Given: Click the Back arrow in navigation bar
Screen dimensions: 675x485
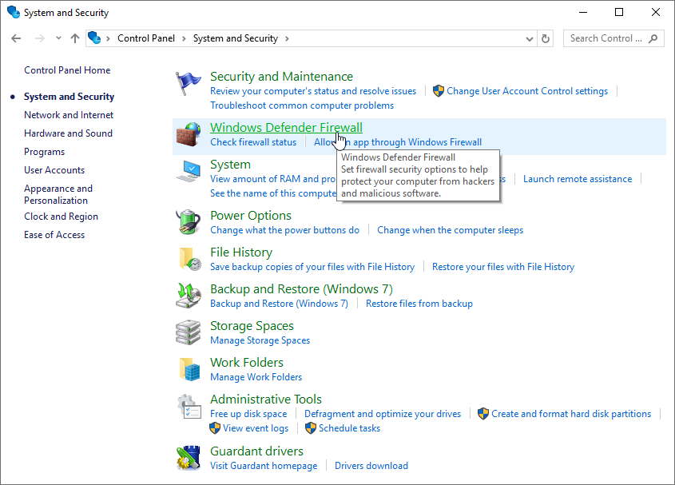Looking at the screenshot, I should [x=16, y=38].
